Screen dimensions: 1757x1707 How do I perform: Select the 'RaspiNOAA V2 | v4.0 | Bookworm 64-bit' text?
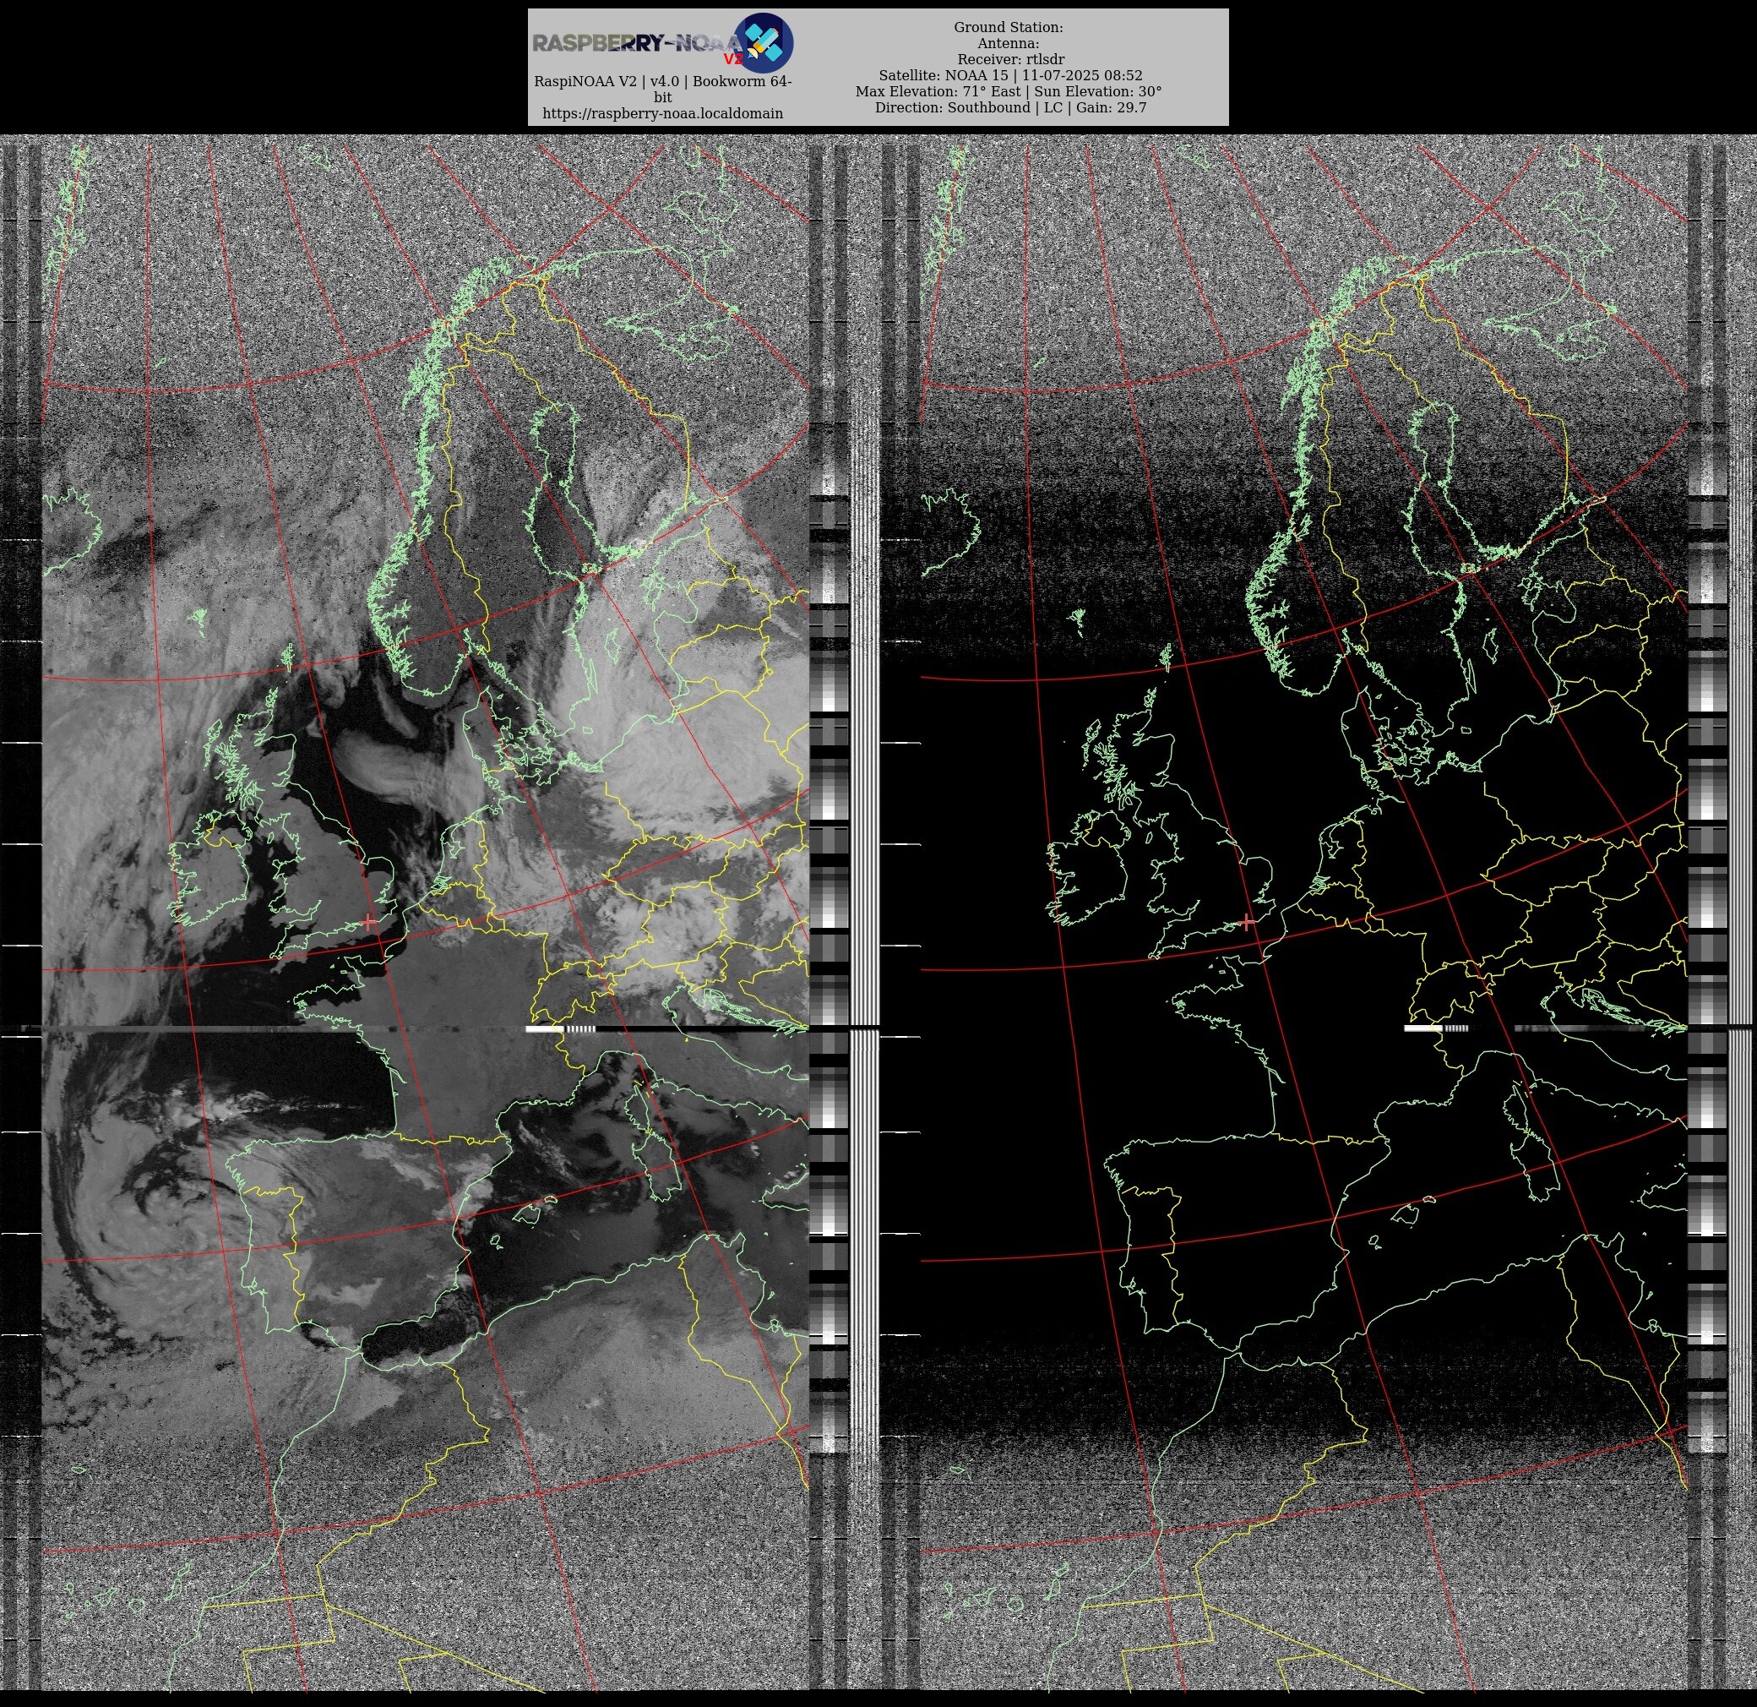click(x=662, y=89)
